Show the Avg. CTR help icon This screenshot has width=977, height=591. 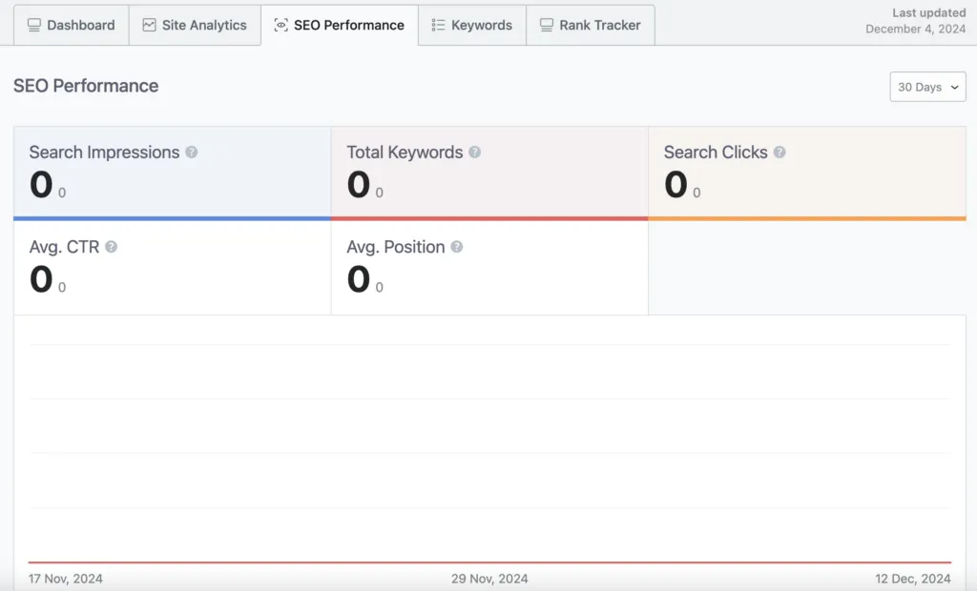click(112, 247)
